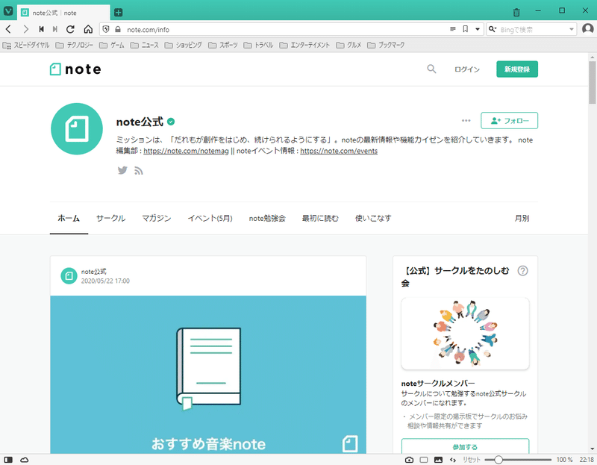Switch to the イベント(5月) tab
Image resolution: width=597 pixels, height=465 pixels.
tap(210, 218)
